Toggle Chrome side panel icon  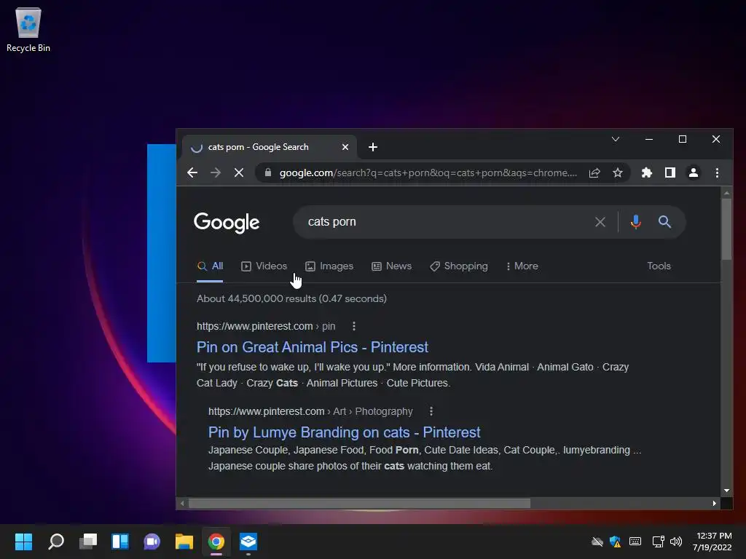(x=670, y=173)
